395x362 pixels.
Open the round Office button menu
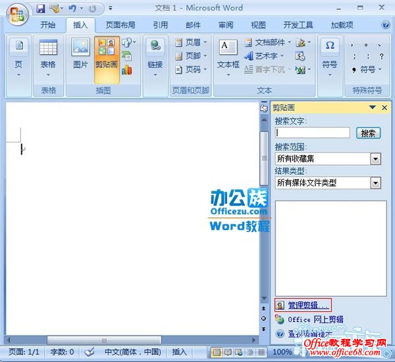coord(17,15)
